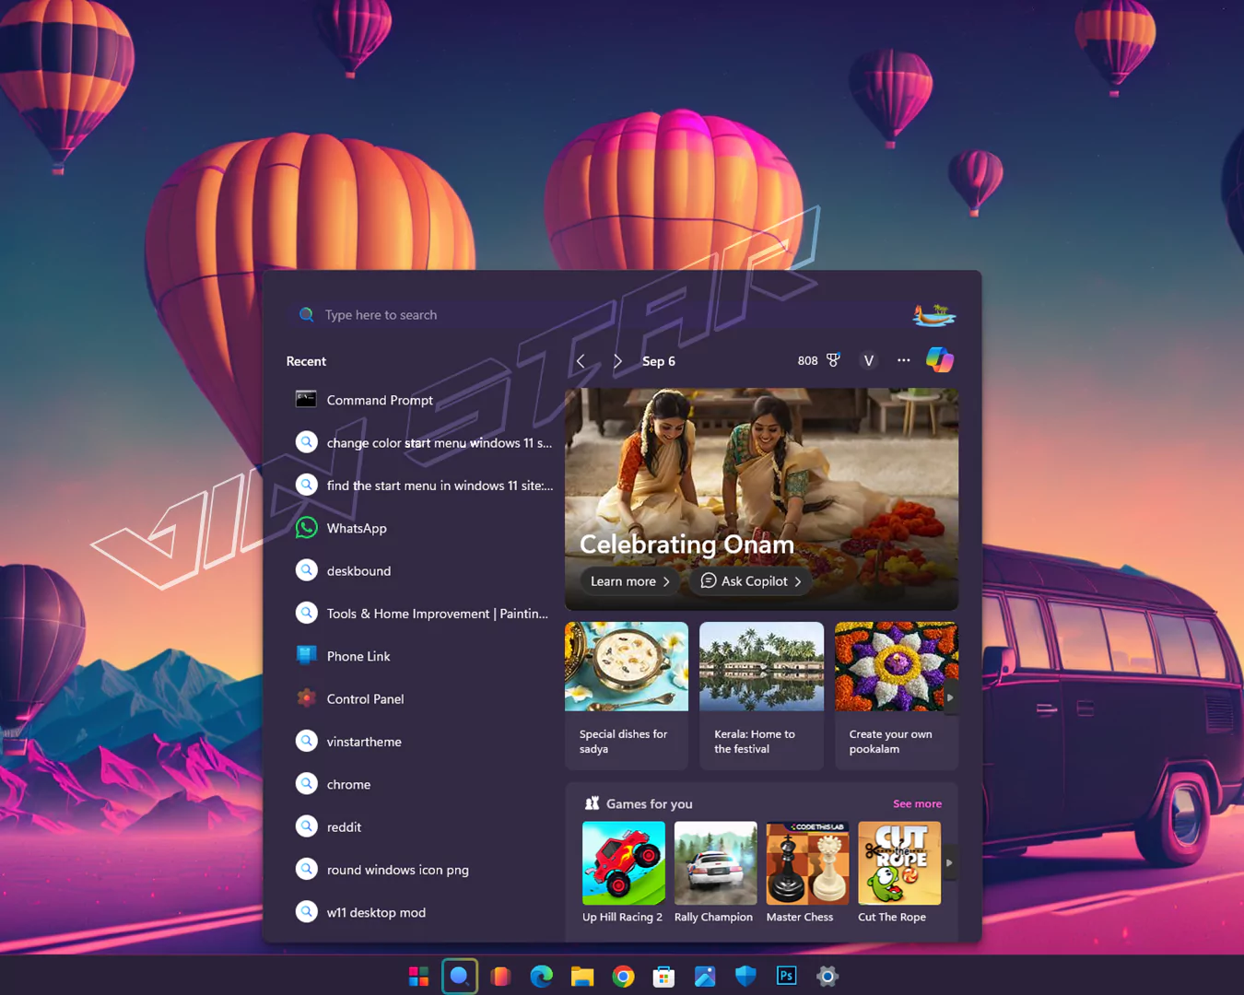Show more games with the right arrow

[949, 863]
